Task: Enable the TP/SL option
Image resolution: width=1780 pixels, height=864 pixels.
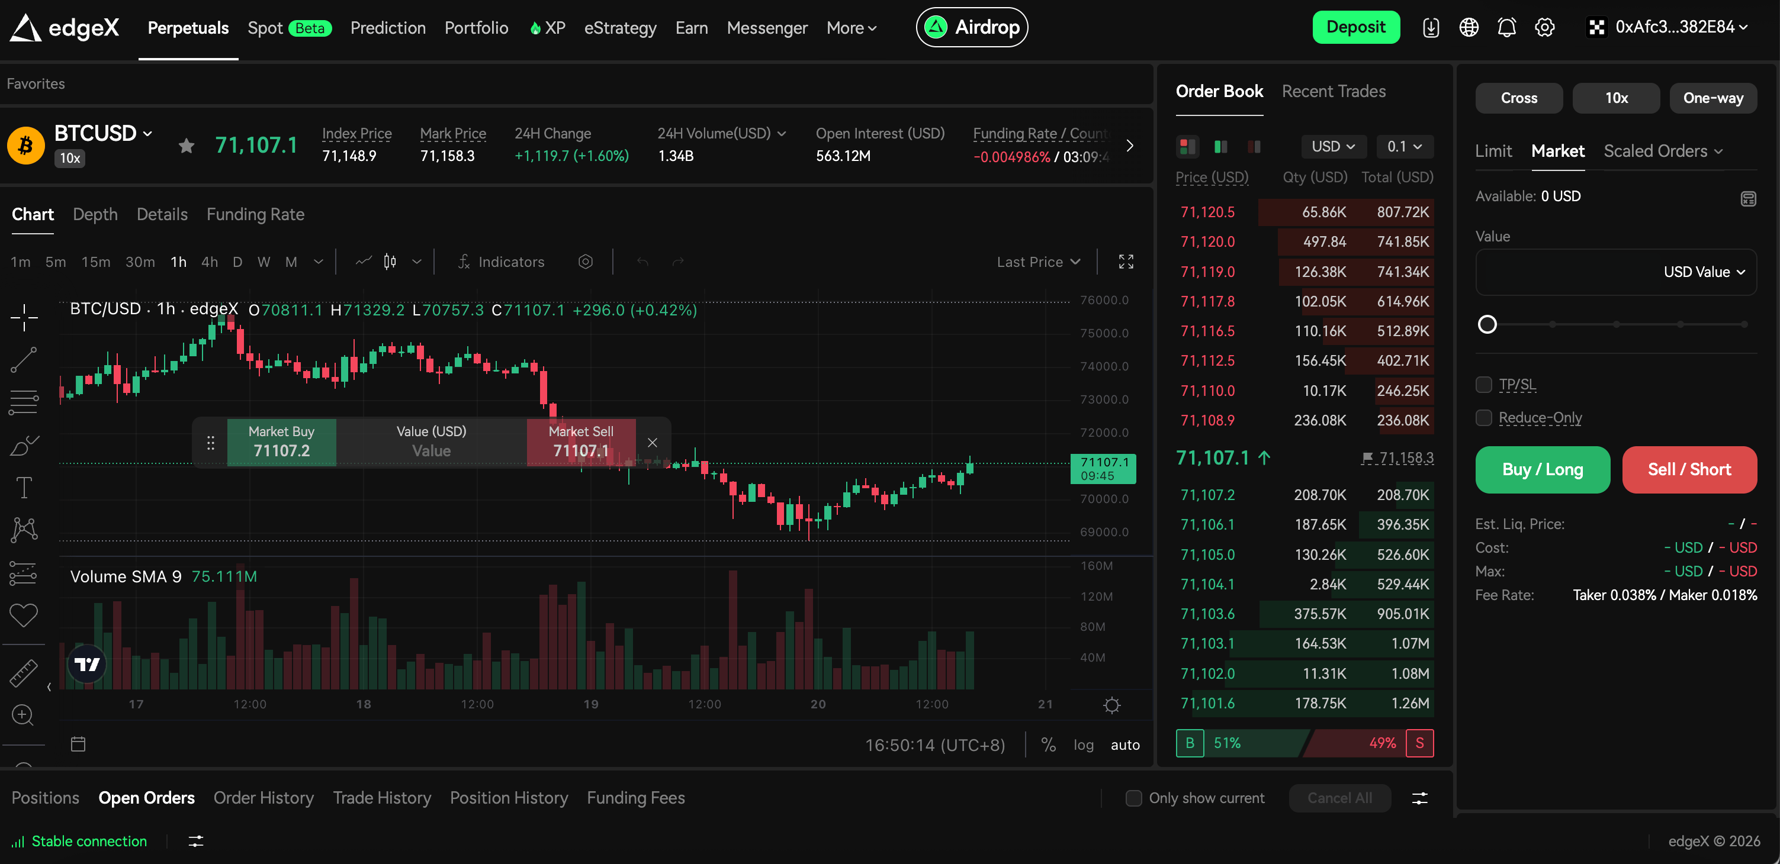Action: click(x=1485, y=384)
